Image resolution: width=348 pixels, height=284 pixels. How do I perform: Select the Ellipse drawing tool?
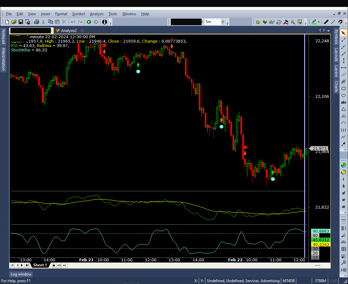(x=343, y=96)
